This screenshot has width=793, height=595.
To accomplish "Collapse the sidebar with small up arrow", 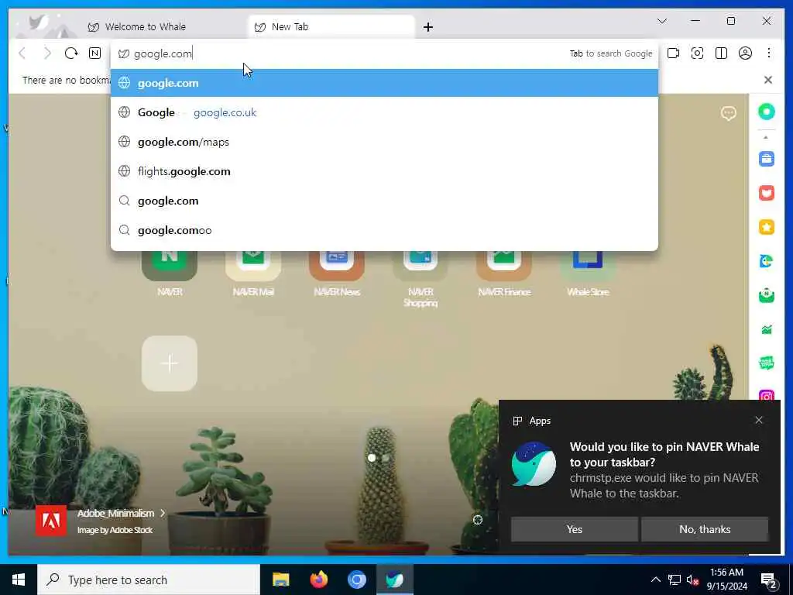I will click(766, 138).
